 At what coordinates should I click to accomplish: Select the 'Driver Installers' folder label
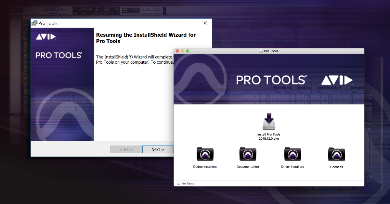[292, 167]
